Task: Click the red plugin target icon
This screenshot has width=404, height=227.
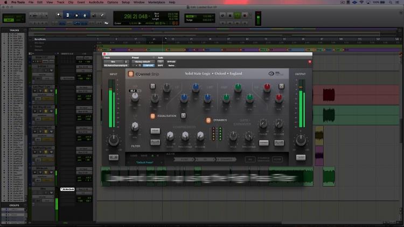Action: click(309, 62)
